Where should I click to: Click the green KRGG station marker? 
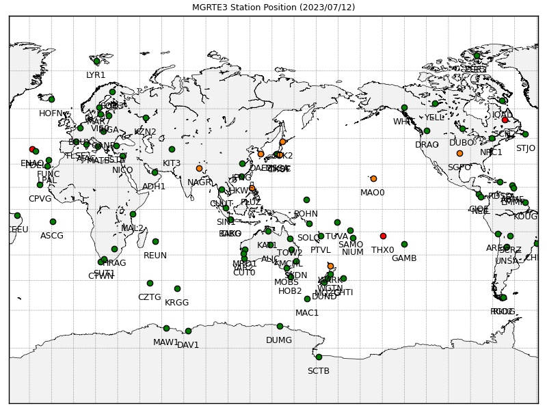pos(177,288)
